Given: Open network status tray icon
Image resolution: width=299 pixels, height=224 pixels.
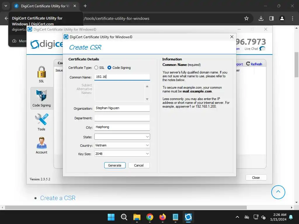Looking at the screenshot, I should [x=256, y=217].
